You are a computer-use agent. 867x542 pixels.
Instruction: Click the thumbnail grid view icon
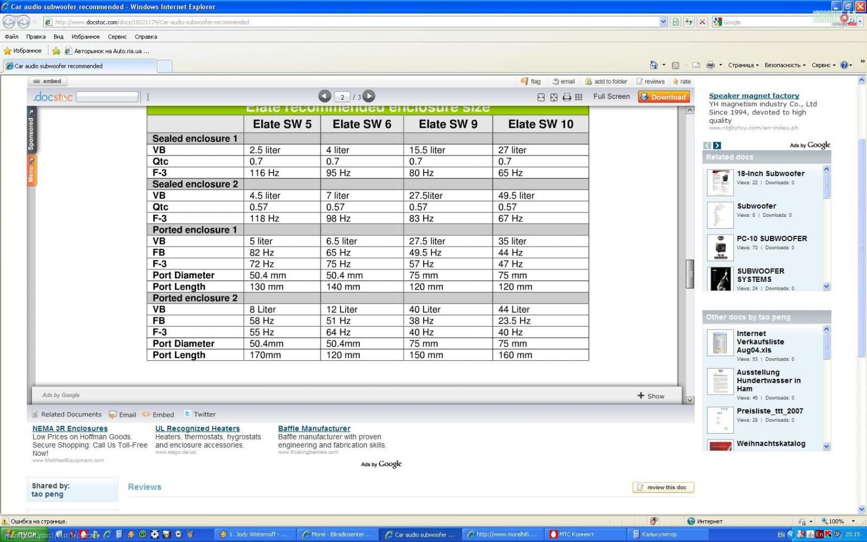579,97
